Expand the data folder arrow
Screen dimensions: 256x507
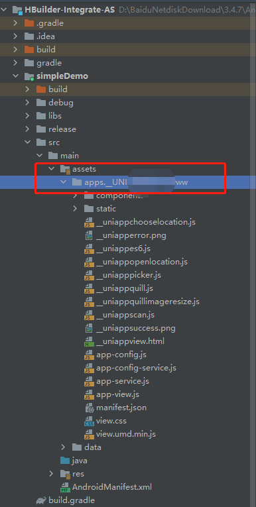point(63,447)
